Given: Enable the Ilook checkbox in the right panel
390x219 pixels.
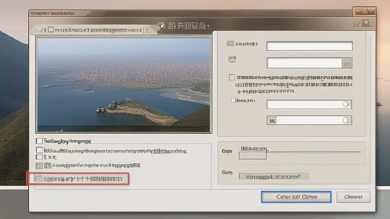Looking at the screenshot, I should click(x=233, y=100).
